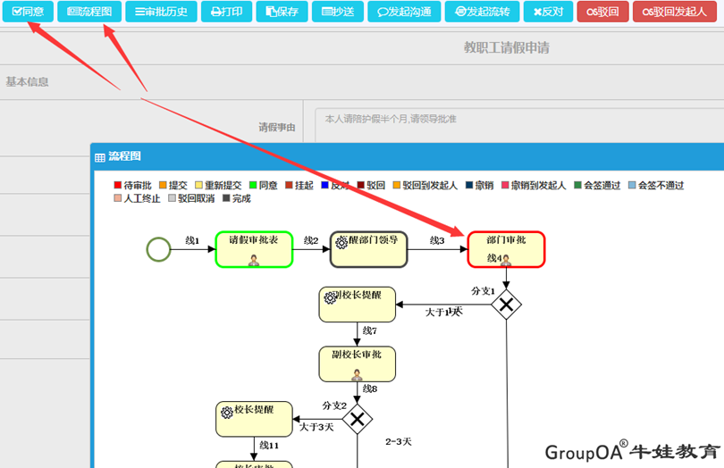This screenshot has width=724, height=468.
Task: Click the 驳回到发起人 legend swatch
Action: pyautogui.click(x=397, y=185)
